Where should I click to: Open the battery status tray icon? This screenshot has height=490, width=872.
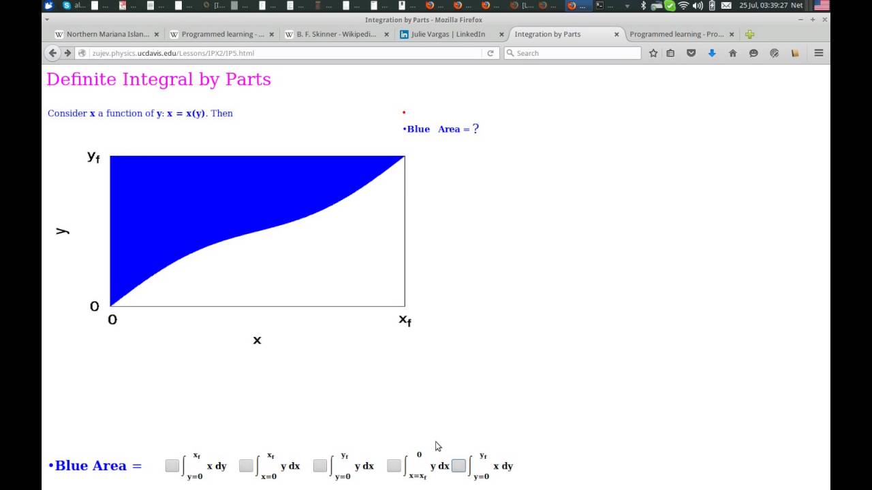(712, 5)
